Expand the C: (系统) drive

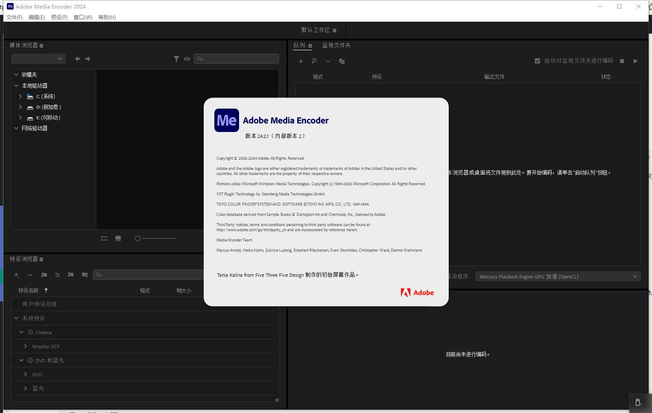tap(20, 96)
